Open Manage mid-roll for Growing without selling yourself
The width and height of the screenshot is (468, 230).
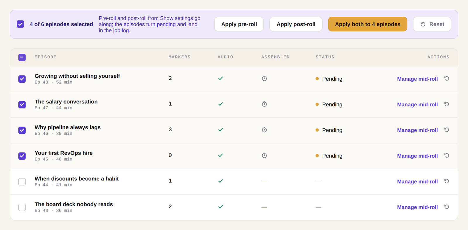[x=417, y=79]
